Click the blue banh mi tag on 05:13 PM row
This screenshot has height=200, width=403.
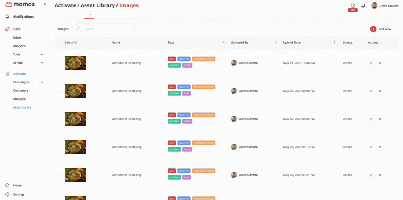184,143
